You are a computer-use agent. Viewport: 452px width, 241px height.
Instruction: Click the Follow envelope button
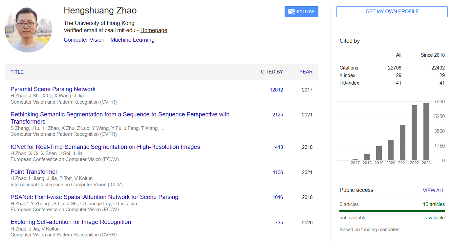[x=301, y=12]
